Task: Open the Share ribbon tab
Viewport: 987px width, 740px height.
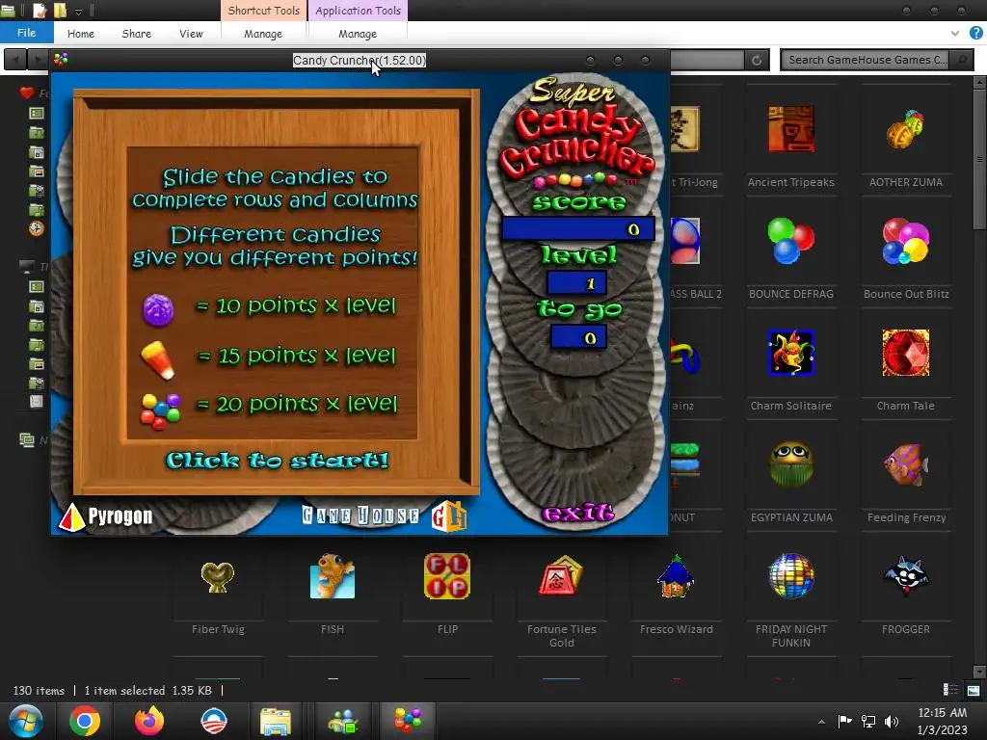Action: [x=137, y=34]
